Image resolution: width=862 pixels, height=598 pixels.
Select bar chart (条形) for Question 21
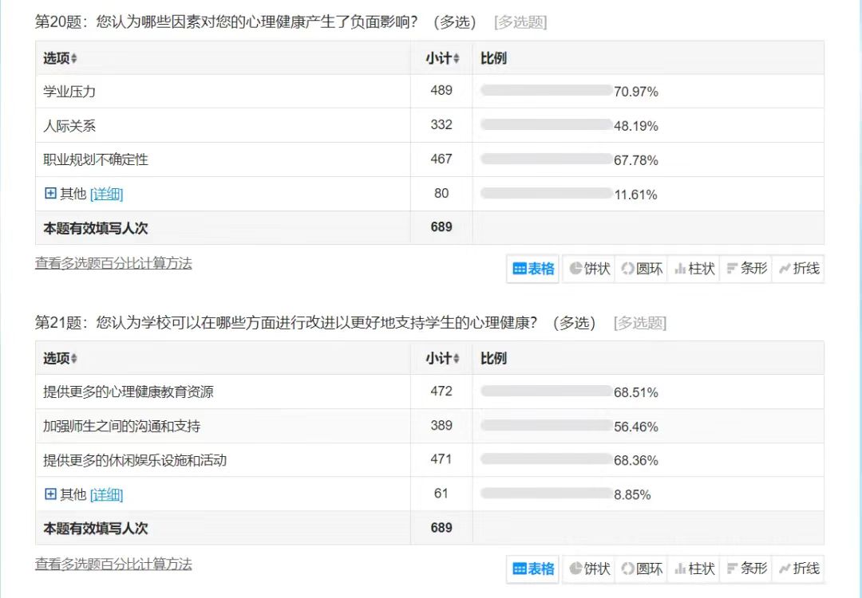click(x=746, y=568)
